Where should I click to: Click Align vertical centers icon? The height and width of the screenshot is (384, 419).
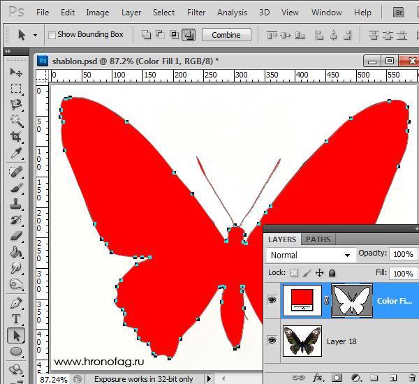[286, 36]
